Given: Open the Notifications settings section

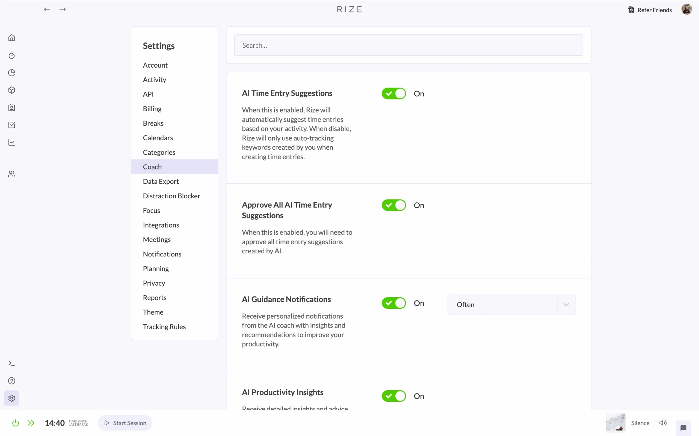Looking at the screenshot, I should (x=174, y=254).
